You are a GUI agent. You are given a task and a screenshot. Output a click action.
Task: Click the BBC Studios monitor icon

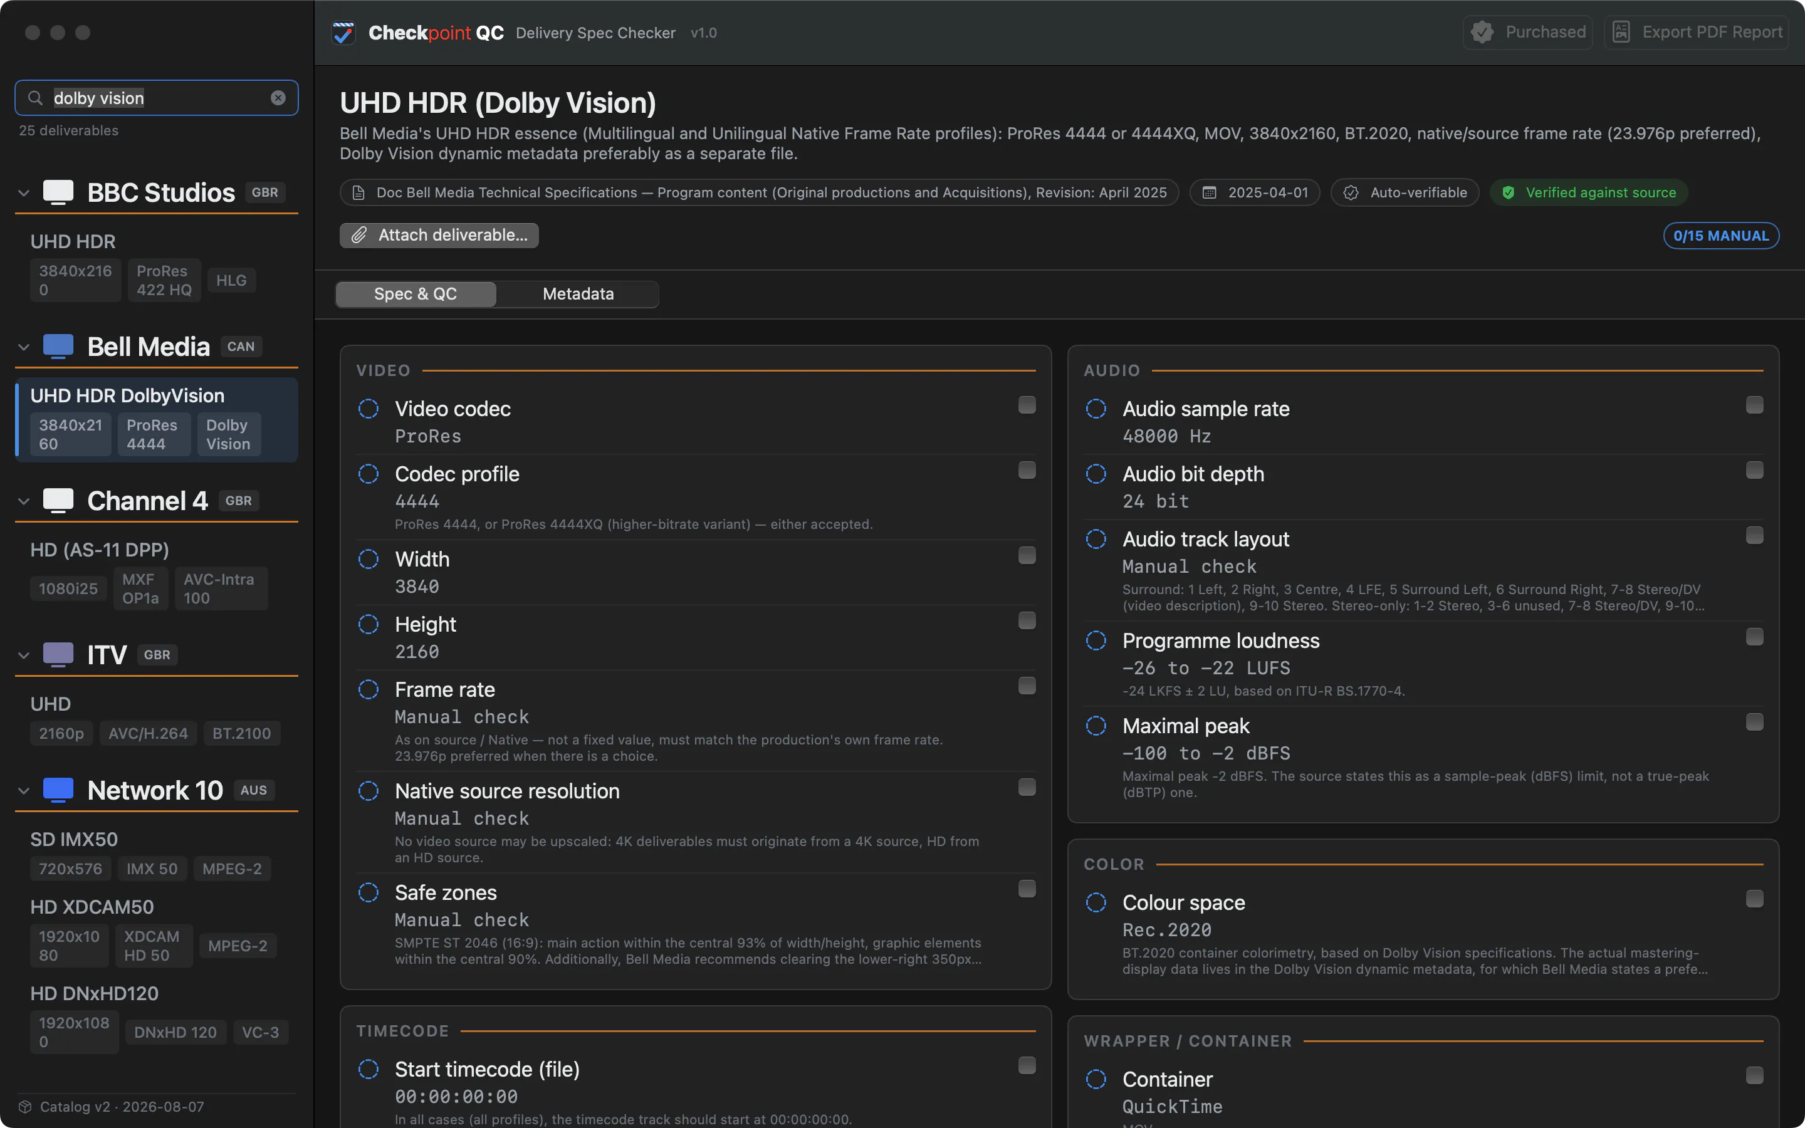[58, 192]
